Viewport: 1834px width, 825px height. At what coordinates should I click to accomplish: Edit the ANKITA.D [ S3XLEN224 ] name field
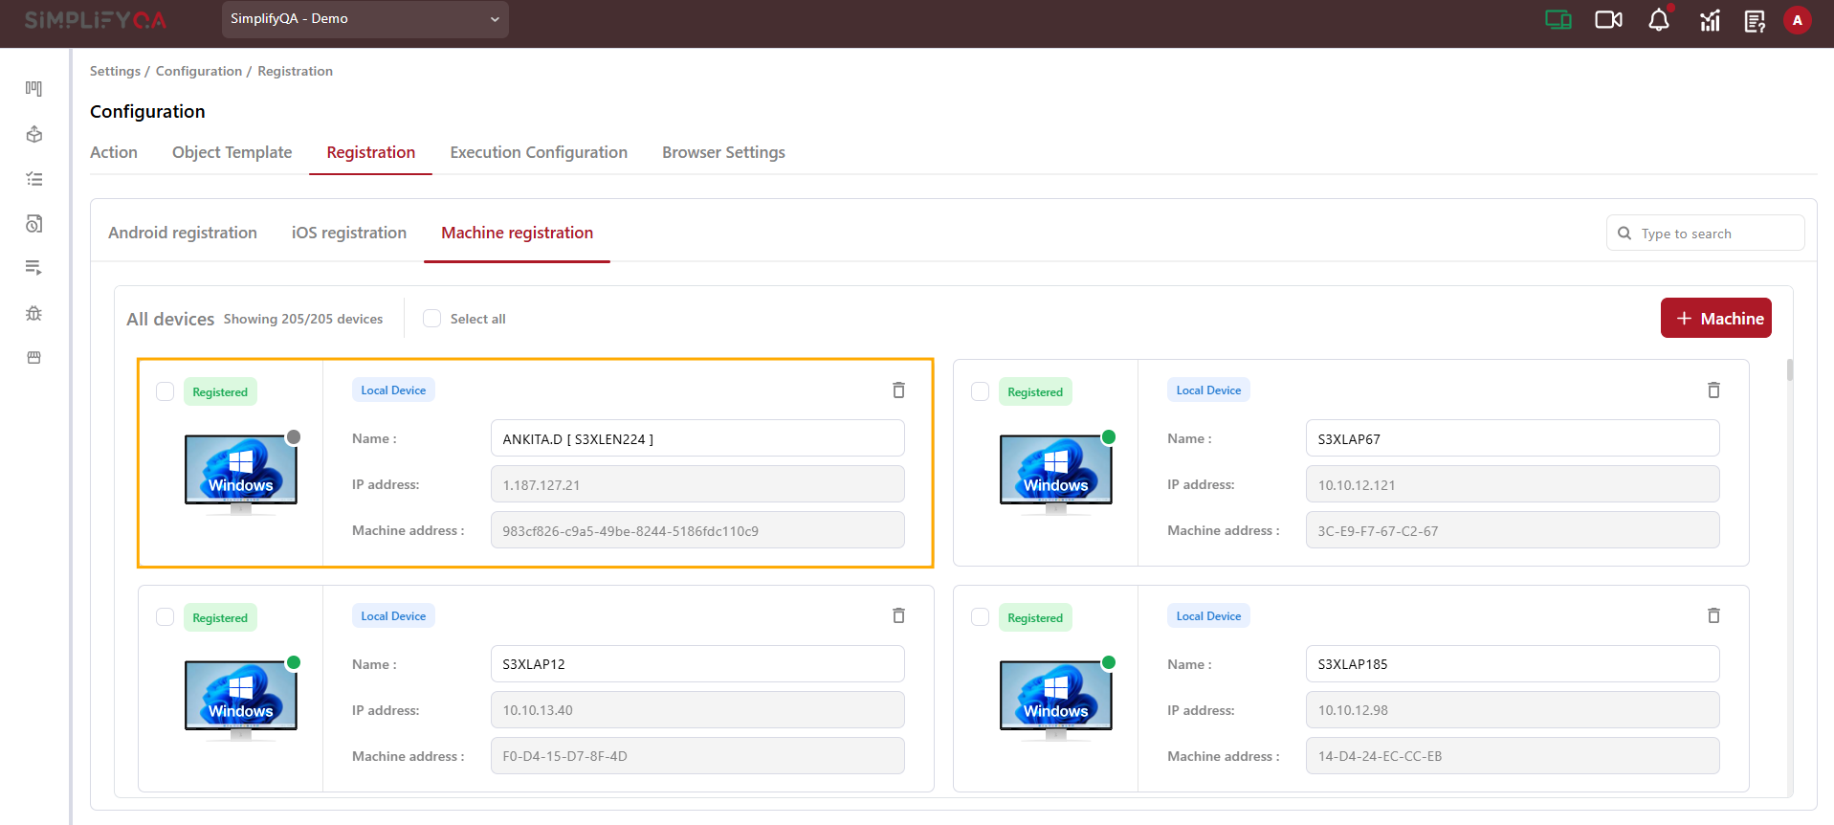click(x=697, y=438)
